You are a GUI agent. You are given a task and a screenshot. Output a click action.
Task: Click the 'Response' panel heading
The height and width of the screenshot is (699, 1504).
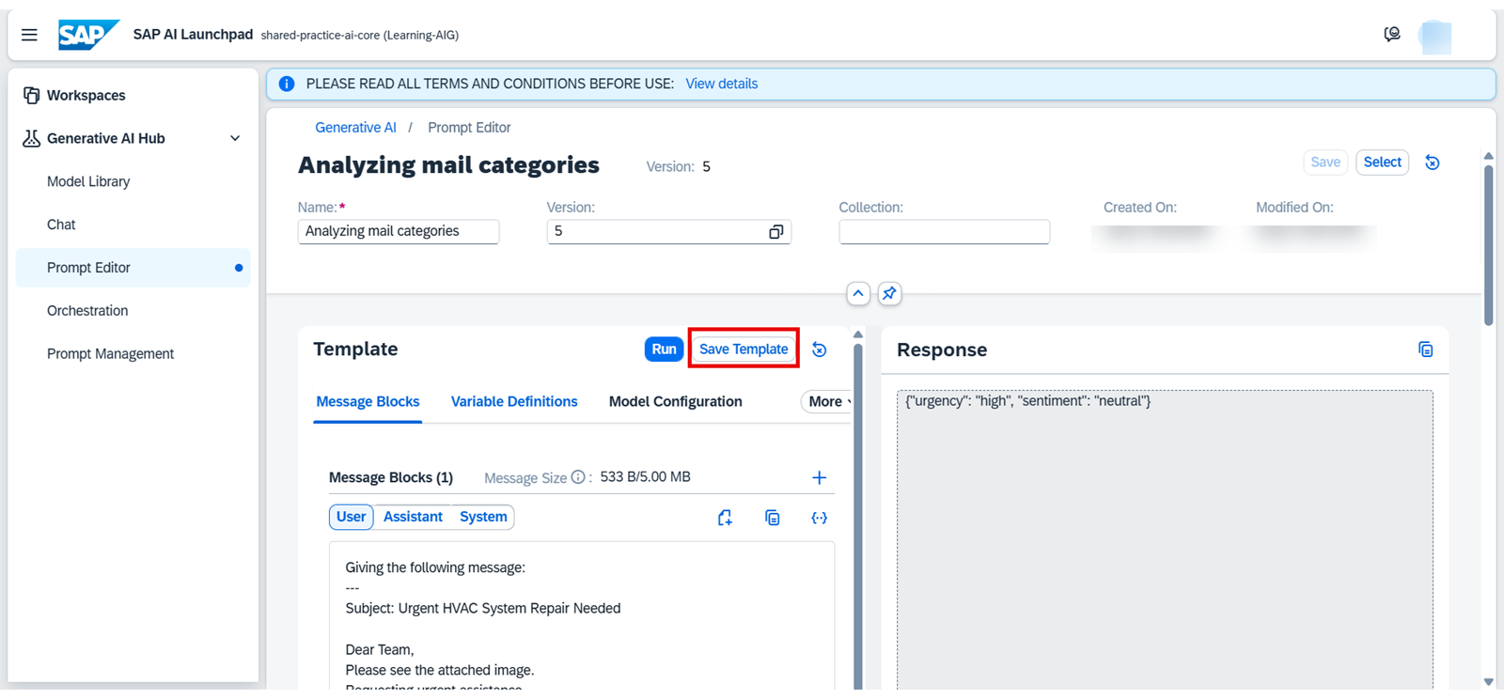942,349
